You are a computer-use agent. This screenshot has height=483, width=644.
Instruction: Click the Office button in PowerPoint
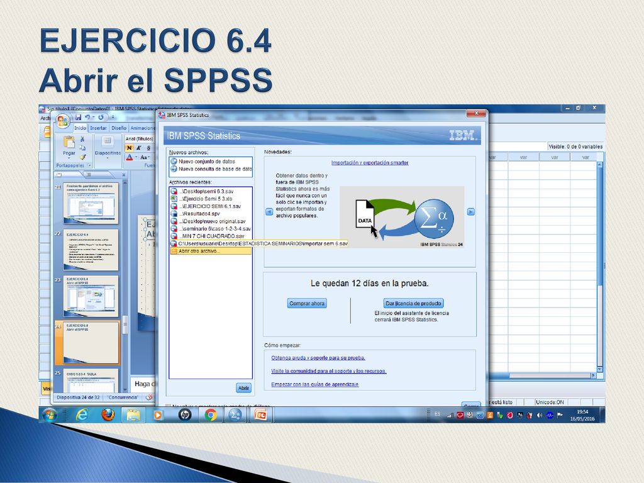(x=62, y=120)
